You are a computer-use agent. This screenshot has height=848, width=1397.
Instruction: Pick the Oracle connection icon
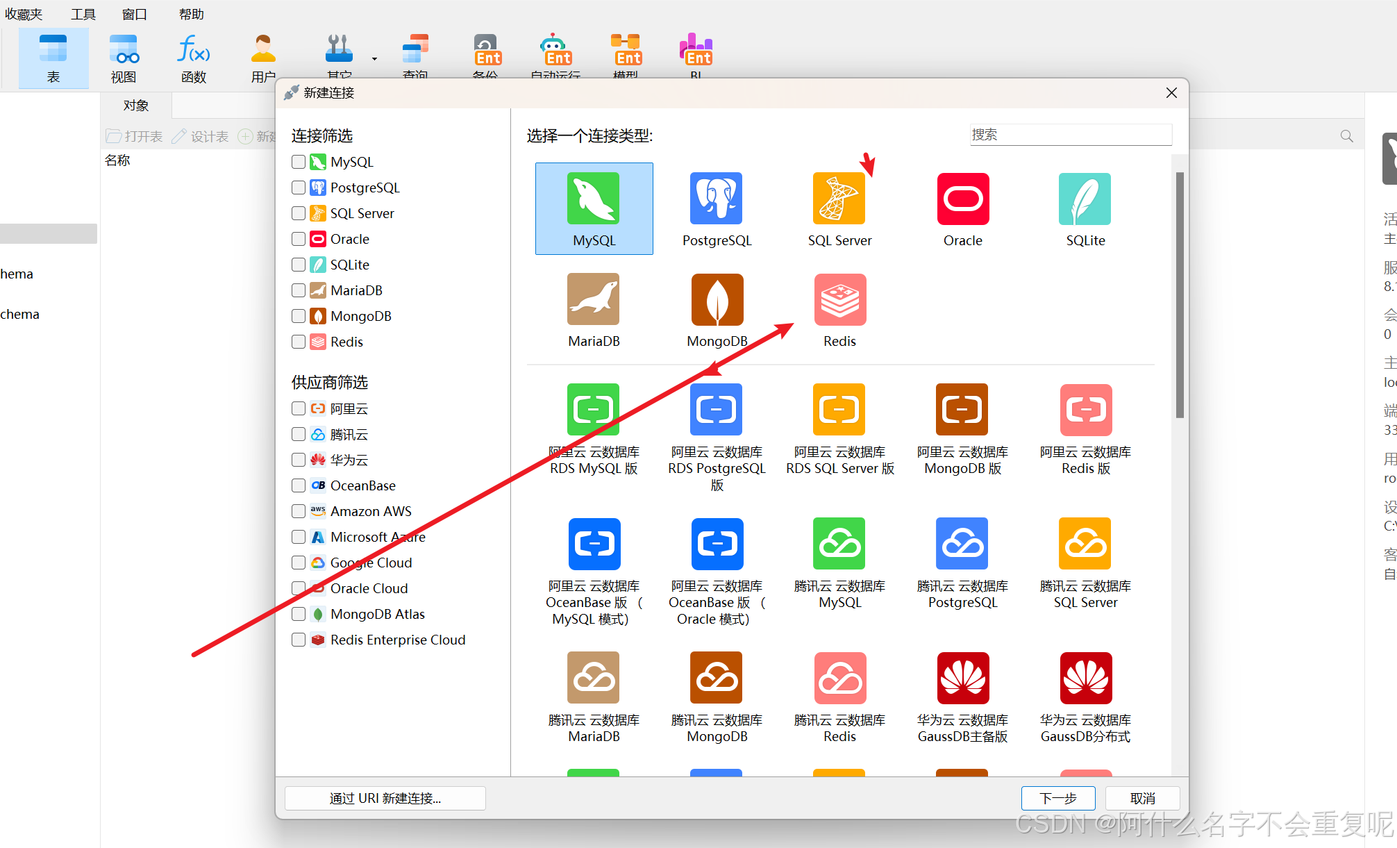[962, 200]
